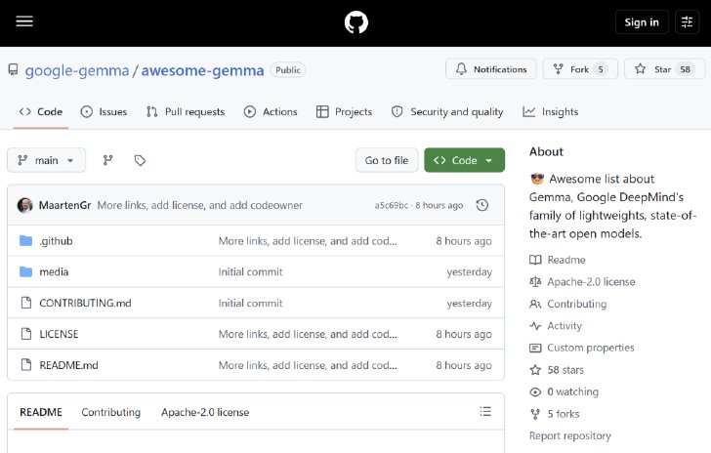Viewport: 711px width, 453px height.
Task: View the 5 forks link
Action: 555,414
